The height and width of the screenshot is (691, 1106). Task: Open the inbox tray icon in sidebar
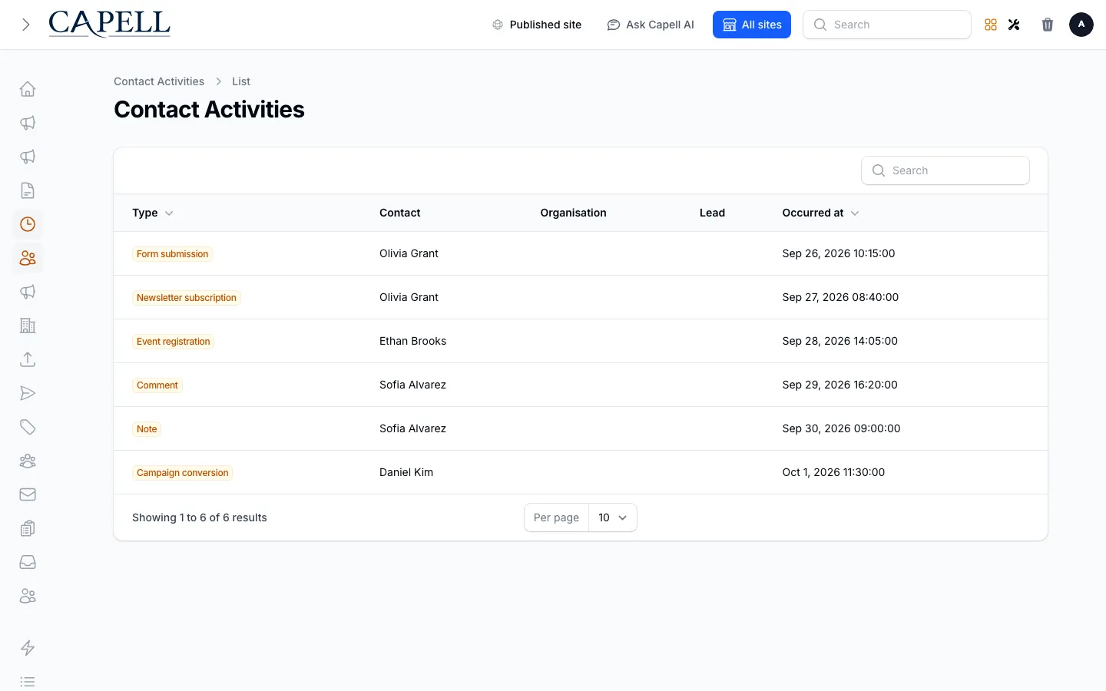coord(28,562)
